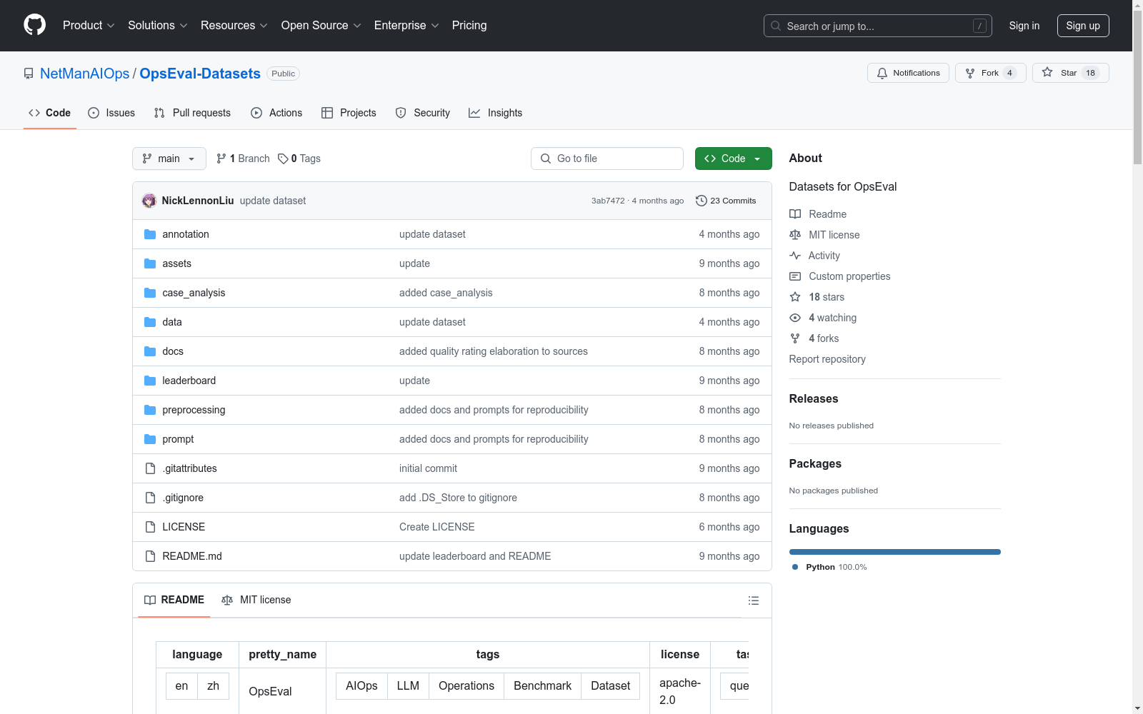This screenshot has width=1143, height=714.
Task: Select the README tab above the file content
Action: click(174, 600)
